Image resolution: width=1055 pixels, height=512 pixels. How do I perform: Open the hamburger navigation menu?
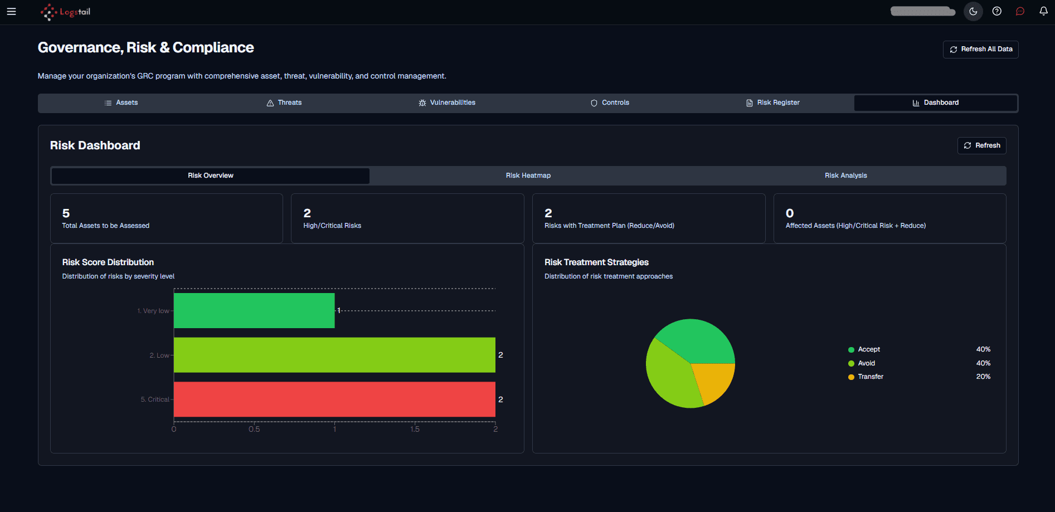(x=11, y=12)
